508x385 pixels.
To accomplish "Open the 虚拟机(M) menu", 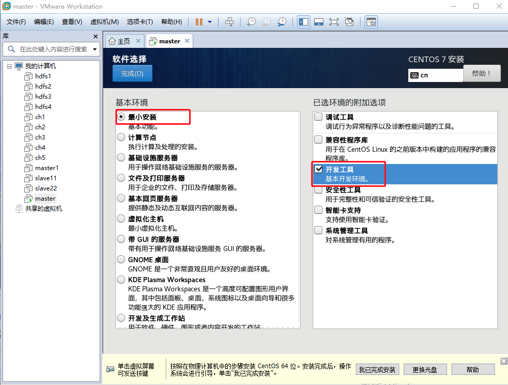I will (104, 21).
